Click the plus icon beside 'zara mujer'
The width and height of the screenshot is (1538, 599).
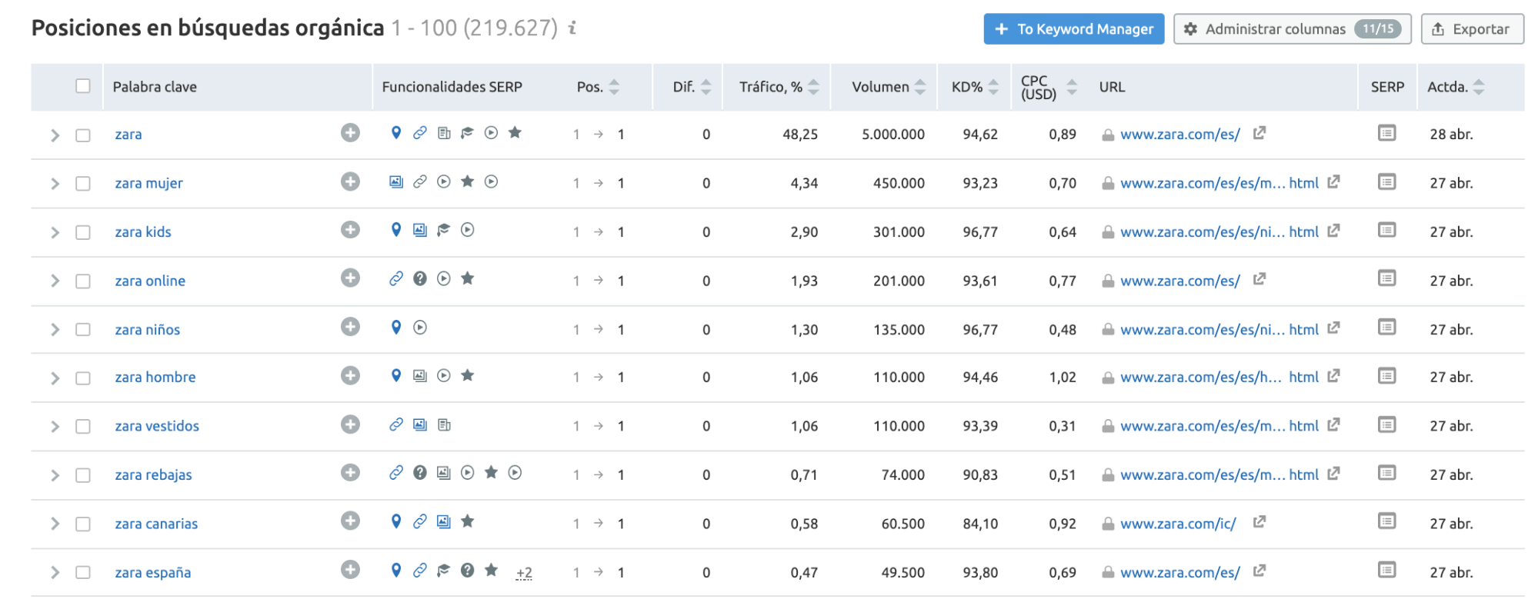(350, 181)
